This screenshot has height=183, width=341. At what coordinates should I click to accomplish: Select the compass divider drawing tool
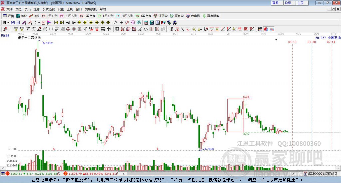(x=62, y=29)
